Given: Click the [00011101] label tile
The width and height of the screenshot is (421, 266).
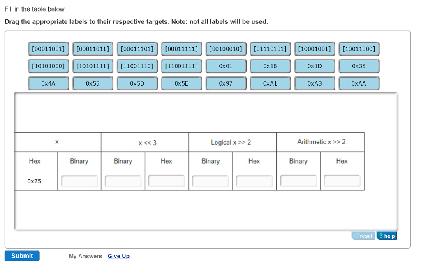Looking at the screenshot, I should click(x=137, y=49).
